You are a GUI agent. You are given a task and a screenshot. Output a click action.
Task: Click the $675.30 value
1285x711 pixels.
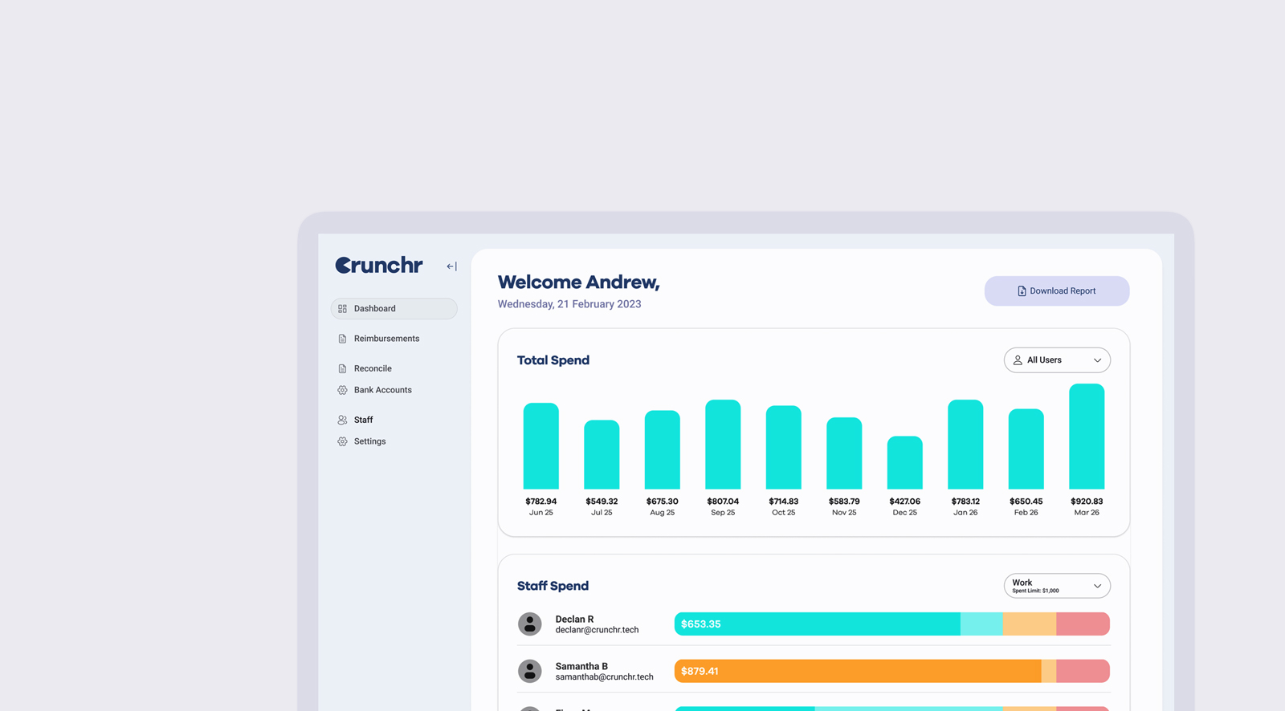pyautogui.click(x=663, y=502)
